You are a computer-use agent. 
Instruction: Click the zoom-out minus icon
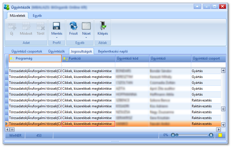point(173,135)
